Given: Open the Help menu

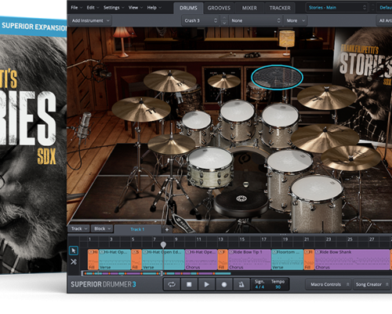Looking at the screenshot, I should (154, 8).
